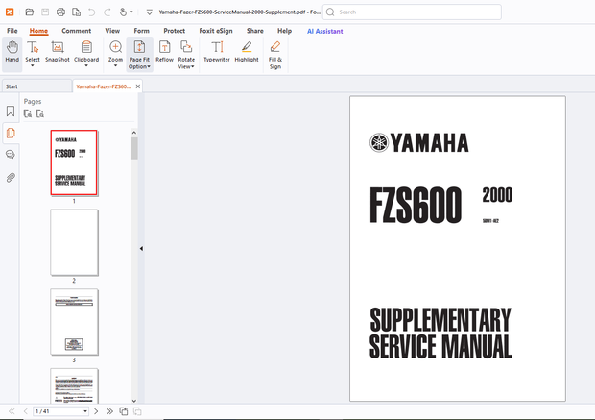Open the Attachments paperclip panel

point(11,177)
